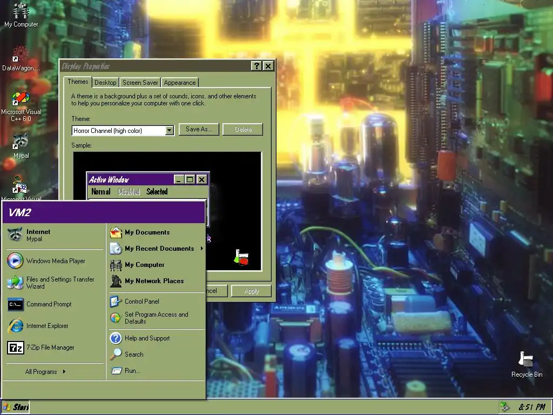
Task: Click the Windows Media Player icon
Action: point(15,261)
